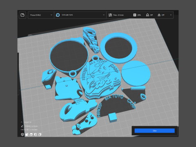Open print profile settings sliders icon
Viewport: 196px width, 147px height.
tap(110, 15)
